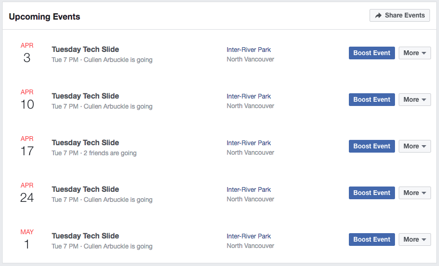Open Inter-River Park link for Apr 3 event
The width and height of the screenshot is (439, 266).
coord(249,49)
